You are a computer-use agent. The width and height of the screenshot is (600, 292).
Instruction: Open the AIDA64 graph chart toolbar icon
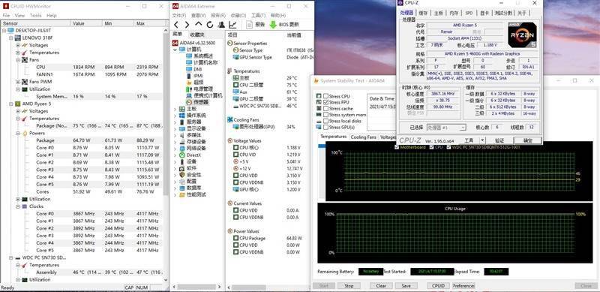[232, 25]
